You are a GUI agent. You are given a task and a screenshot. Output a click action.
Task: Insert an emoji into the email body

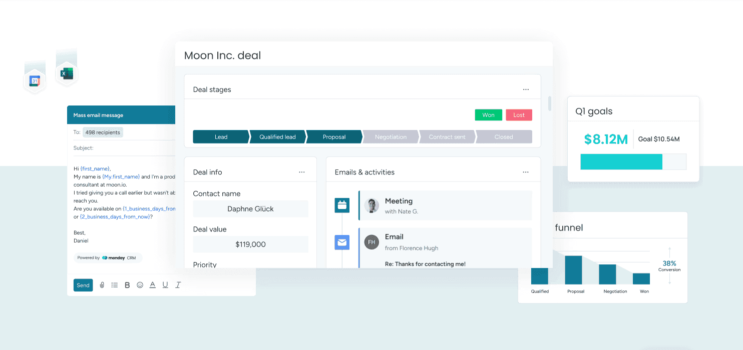(x=140, y=284)
